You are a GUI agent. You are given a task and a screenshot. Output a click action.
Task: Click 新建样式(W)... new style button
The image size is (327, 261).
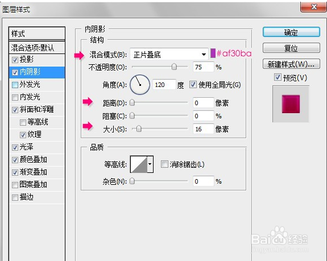(291, 64)
